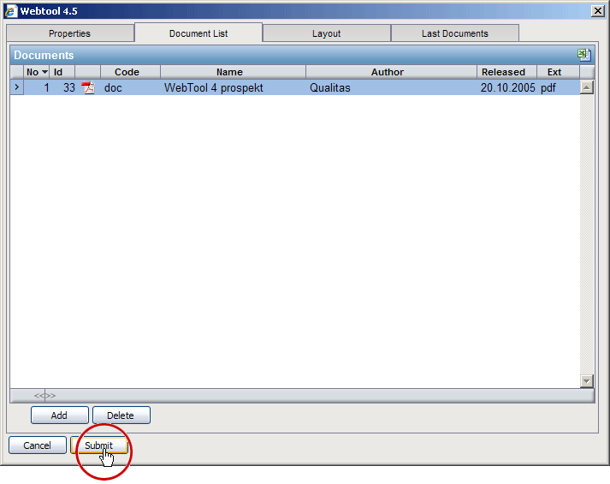Sort by the No column dropdown arrow
The image size is (610, 484).
click(x=44, y=72)
